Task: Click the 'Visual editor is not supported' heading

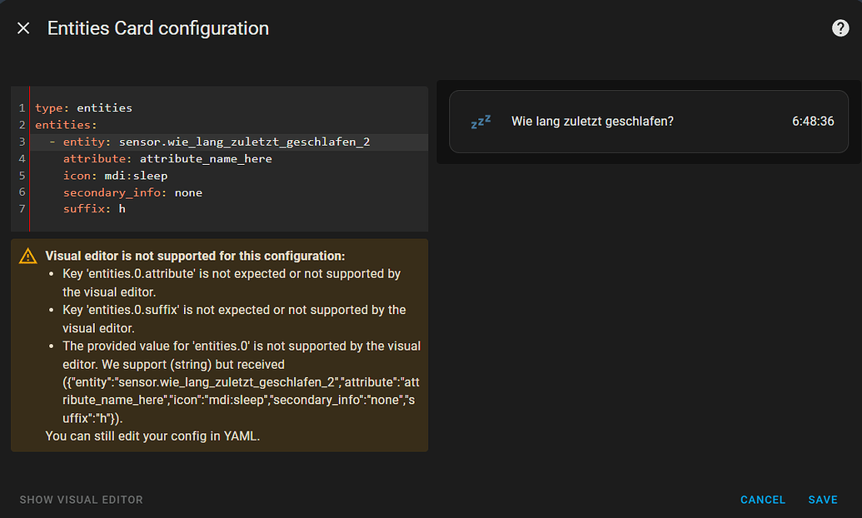Action: (x=195, y=257)
